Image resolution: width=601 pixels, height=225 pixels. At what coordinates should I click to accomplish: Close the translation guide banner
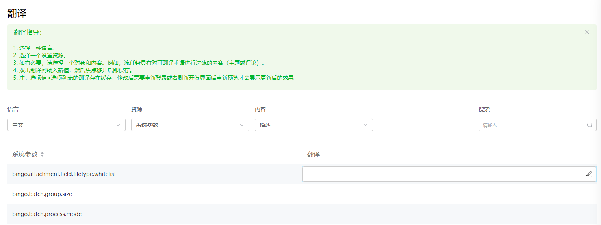click(x=587, y=32)
